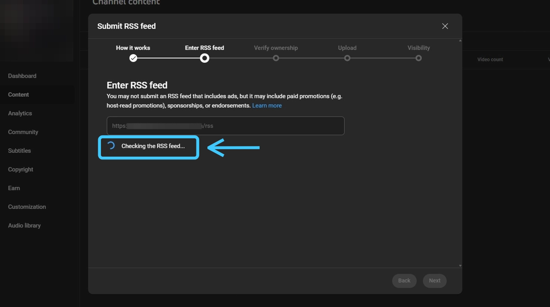Image resolution: width=550 pixels, height=307 pixels.
Task: Go to Customization in the sidebar
Action: pyautogui.click(x=27, y=207)
